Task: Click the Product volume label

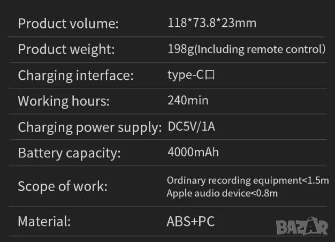Action: point(68,24)
